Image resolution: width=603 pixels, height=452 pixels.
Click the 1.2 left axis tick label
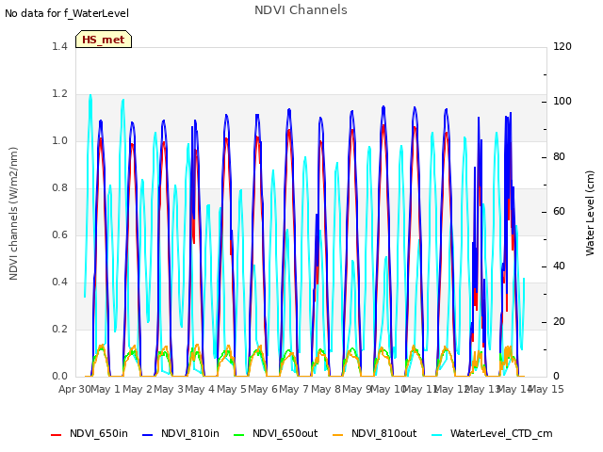click(59, 94)
